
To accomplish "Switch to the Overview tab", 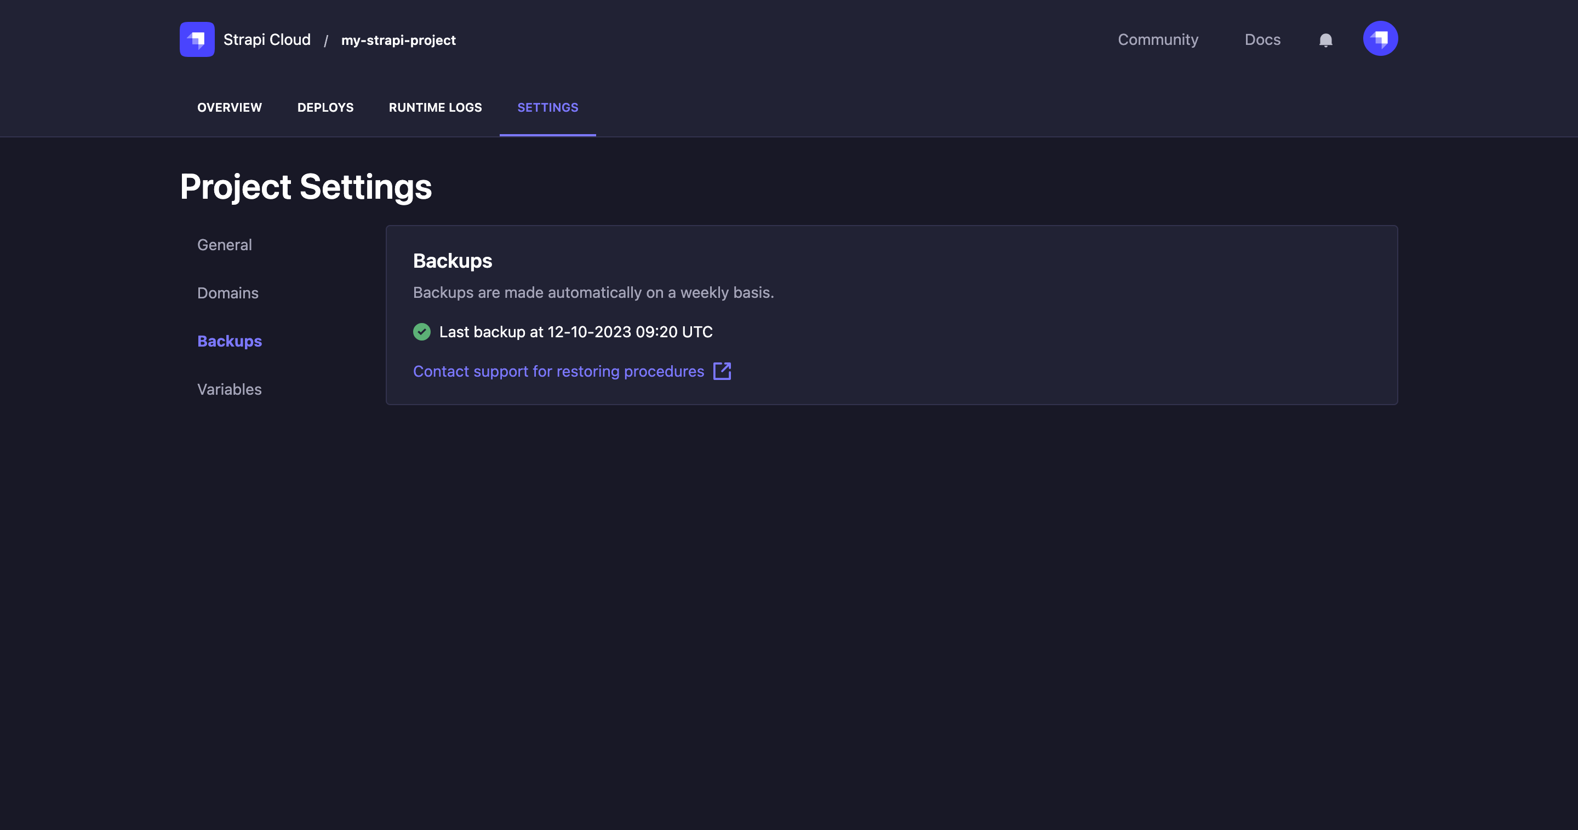I will tap(229, 108).
